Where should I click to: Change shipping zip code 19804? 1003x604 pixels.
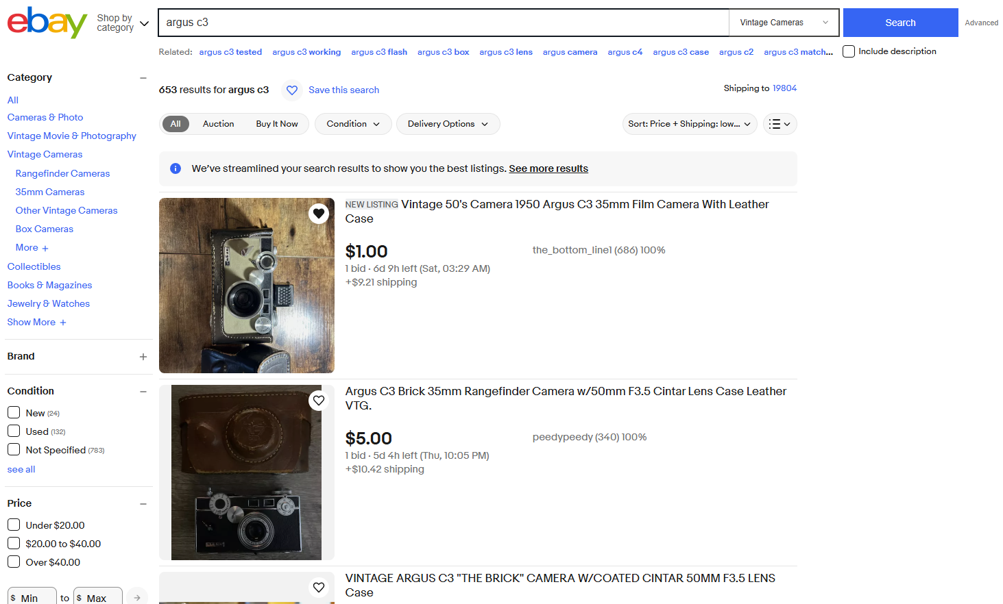784,88
